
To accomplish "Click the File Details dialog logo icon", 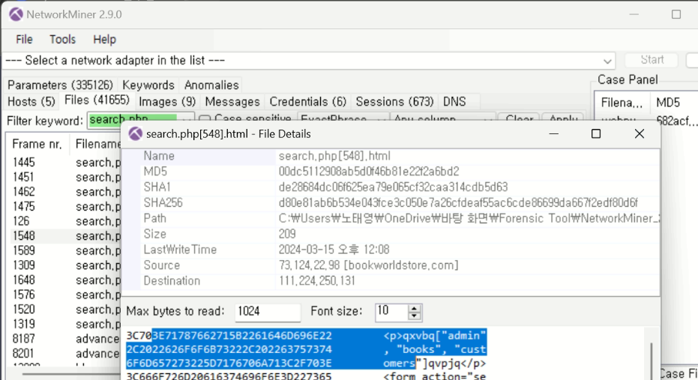I will point(135,134).
